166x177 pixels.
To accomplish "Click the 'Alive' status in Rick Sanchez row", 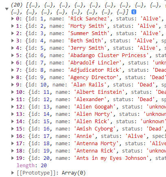I will [151, 19].
